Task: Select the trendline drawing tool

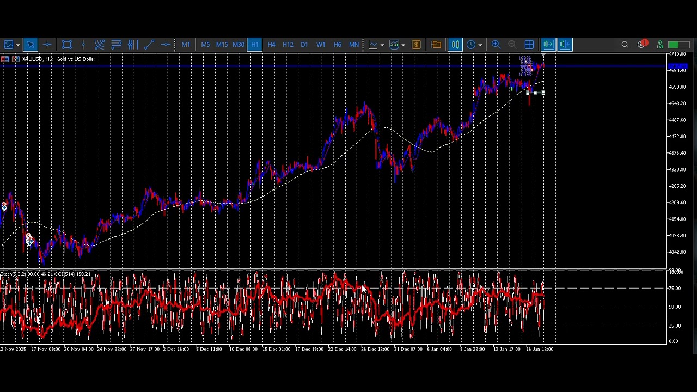Action: (x=149, y=45)
